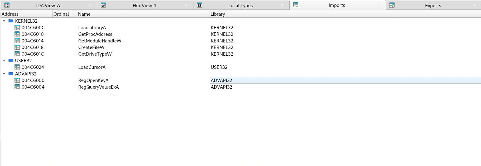The image size is (481, 166).
Task: Select address 004C6010
Action: [x=33, y=34]
